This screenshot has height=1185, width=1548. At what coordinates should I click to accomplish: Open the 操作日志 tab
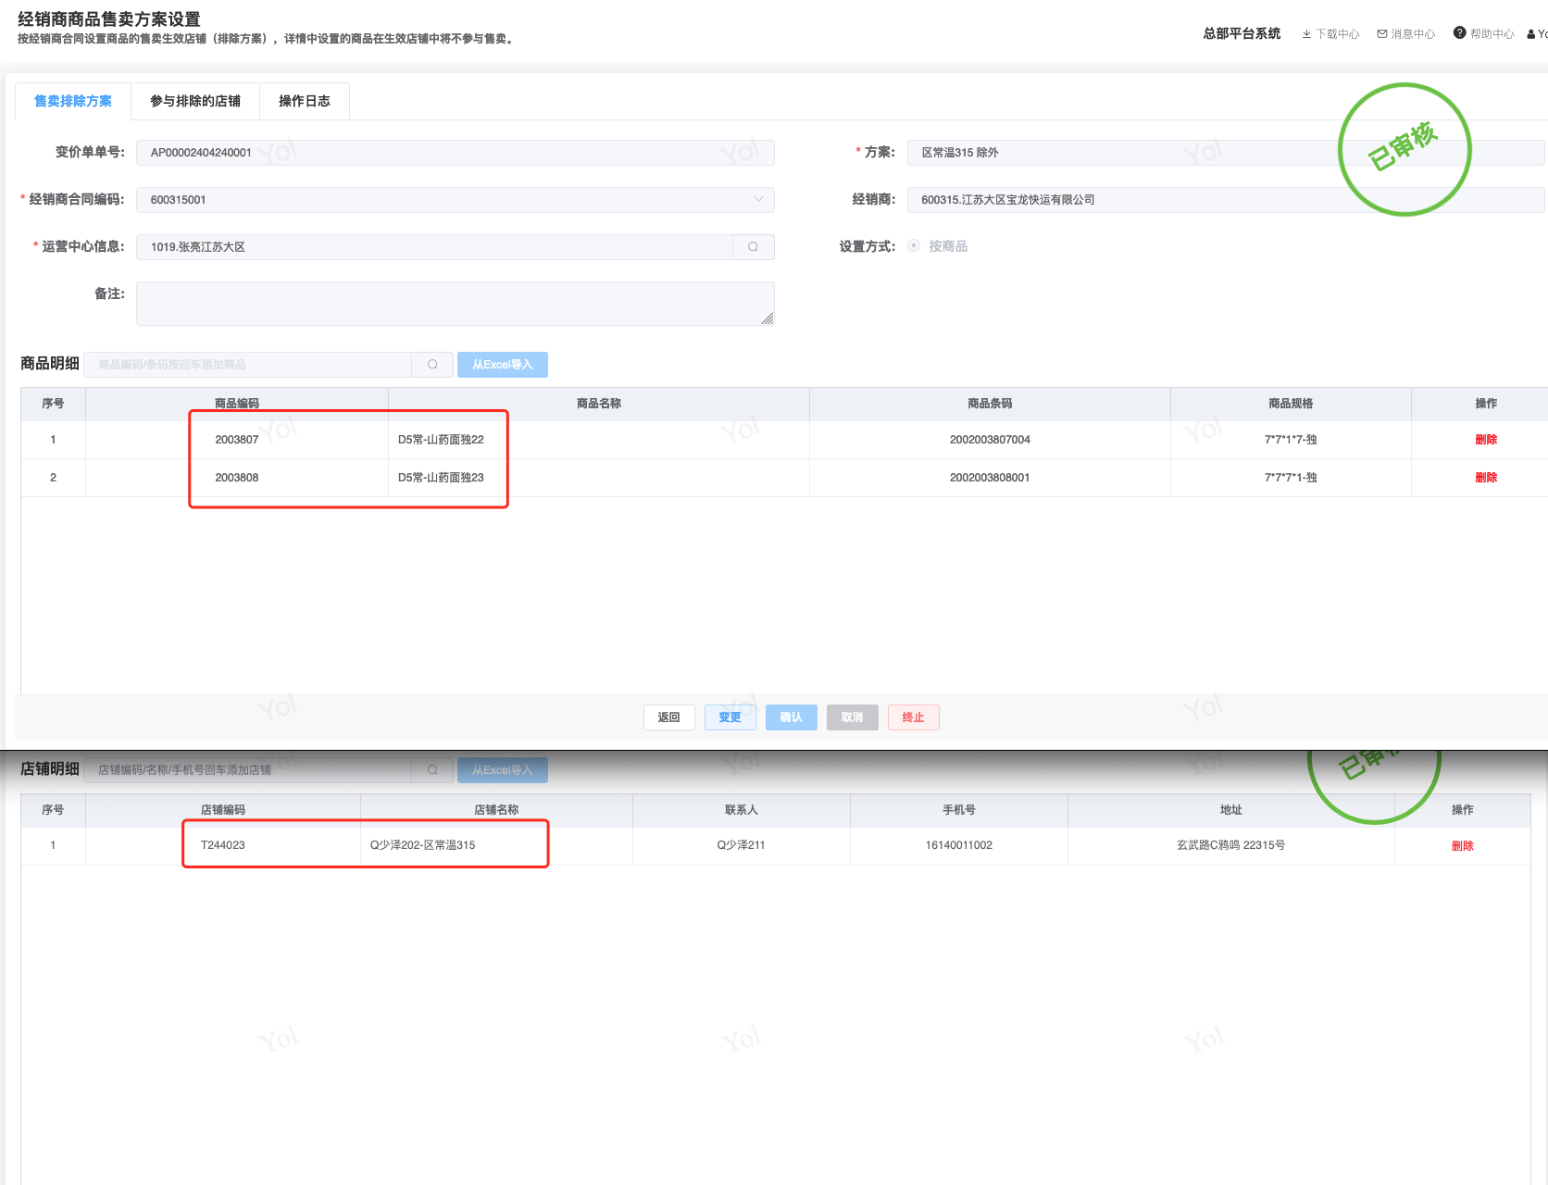pyautogui.click(x=305, y=101)
